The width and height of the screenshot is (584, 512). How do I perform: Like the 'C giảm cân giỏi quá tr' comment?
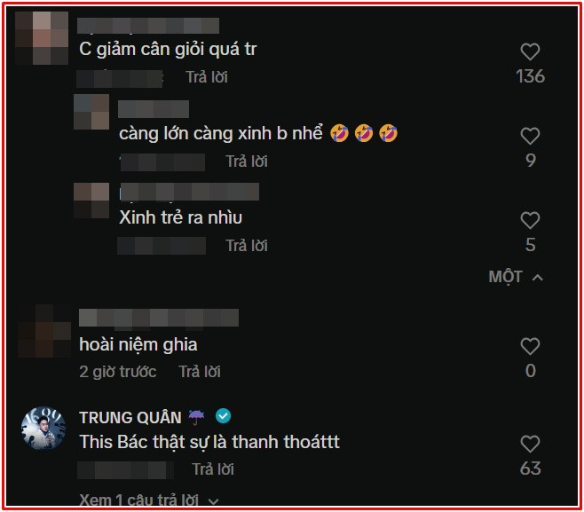click(530, 51)
